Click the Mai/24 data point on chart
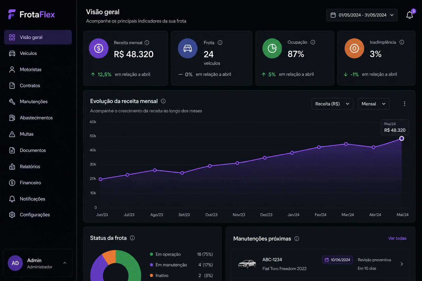This screenshot has height=281, width=422. [402, 139]
